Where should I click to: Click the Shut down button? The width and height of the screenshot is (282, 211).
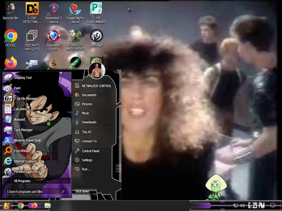tap(82, 191)
